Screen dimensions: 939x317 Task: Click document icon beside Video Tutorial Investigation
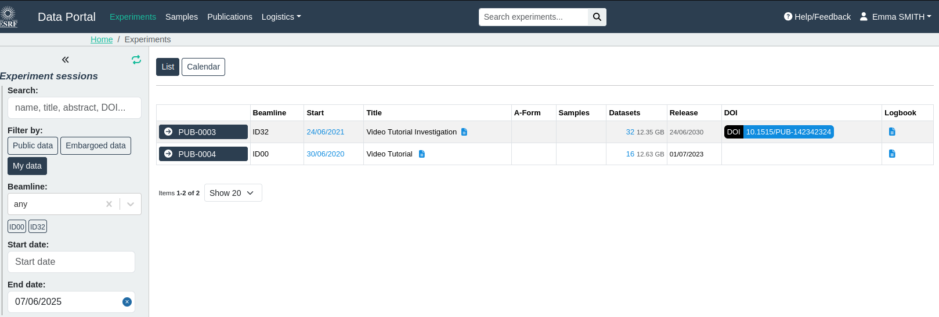[x=464, y=132]
